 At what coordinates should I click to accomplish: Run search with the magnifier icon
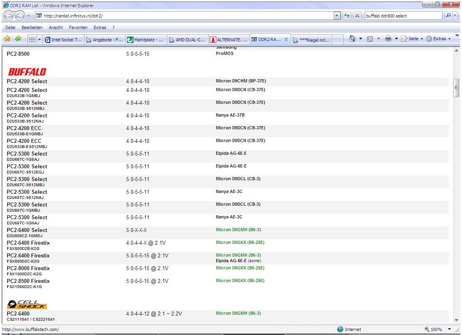click(448, 16)
